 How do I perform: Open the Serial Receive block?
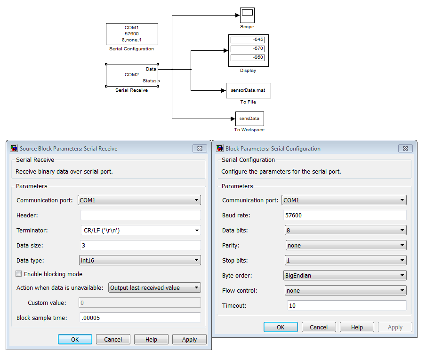(x=132, y=75)
